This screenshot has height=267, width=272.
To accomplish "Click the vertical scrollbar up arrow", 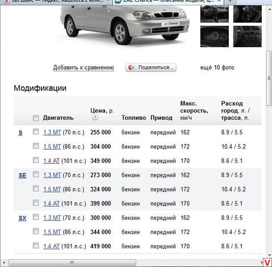I will [270, 9].
